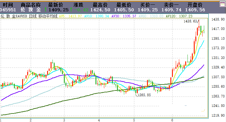
Task: Click the 最低价 value 1405.50
Action: [124, 10]
